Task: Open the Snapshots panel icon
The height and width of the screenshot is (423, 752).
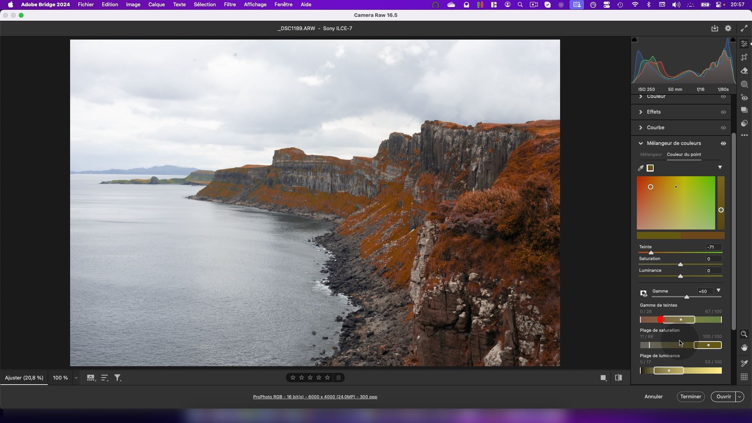Action: pos(744,110)
